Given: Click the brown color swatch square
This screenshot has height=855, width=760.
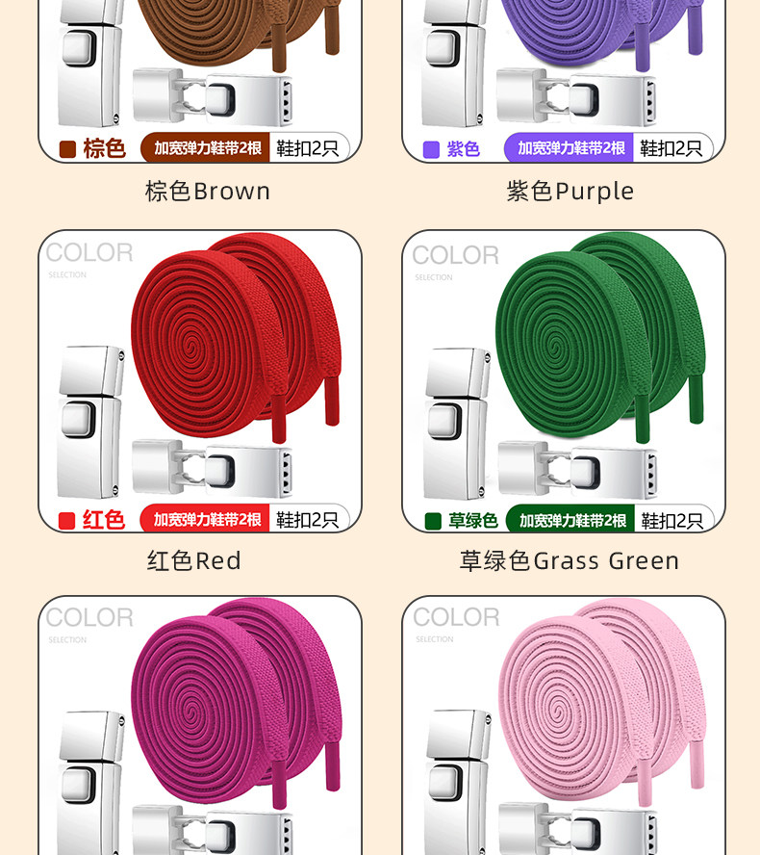Looking at the screenshot, I should (67, 149).
